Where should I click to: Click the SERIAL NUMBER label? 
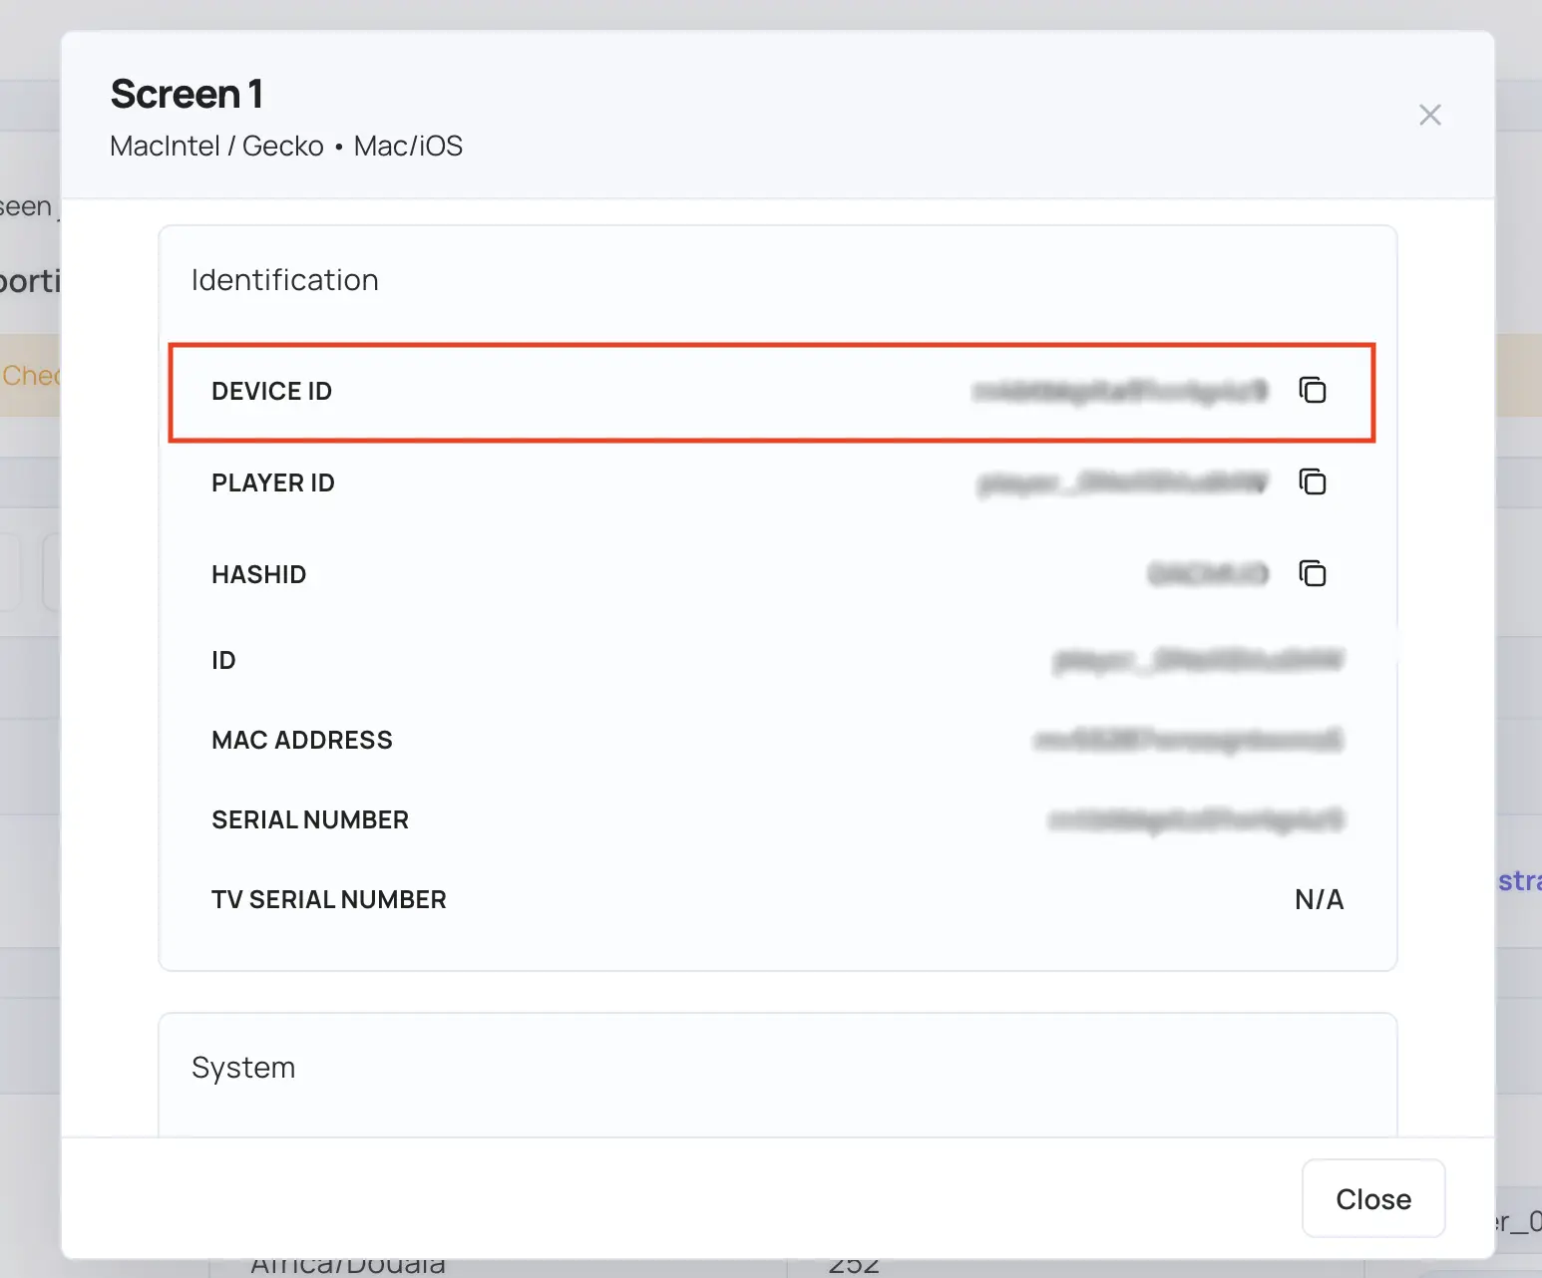[310, 819]
